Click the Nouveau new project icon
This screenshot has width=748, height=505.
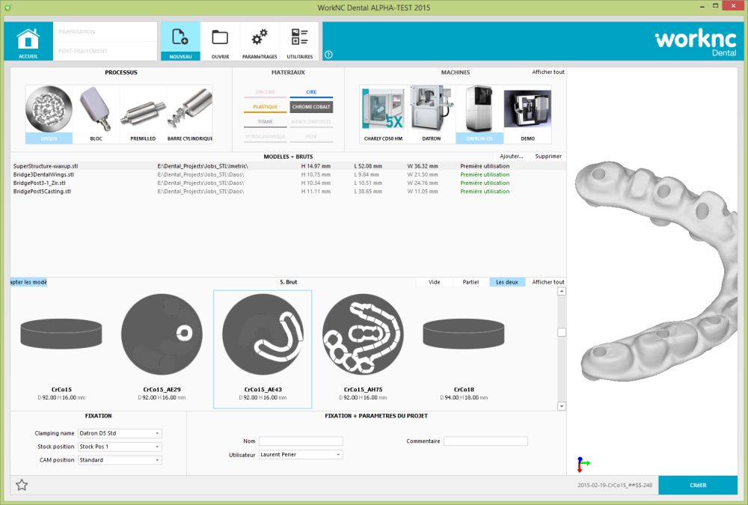pyautogui.click(x=180, y=41)
